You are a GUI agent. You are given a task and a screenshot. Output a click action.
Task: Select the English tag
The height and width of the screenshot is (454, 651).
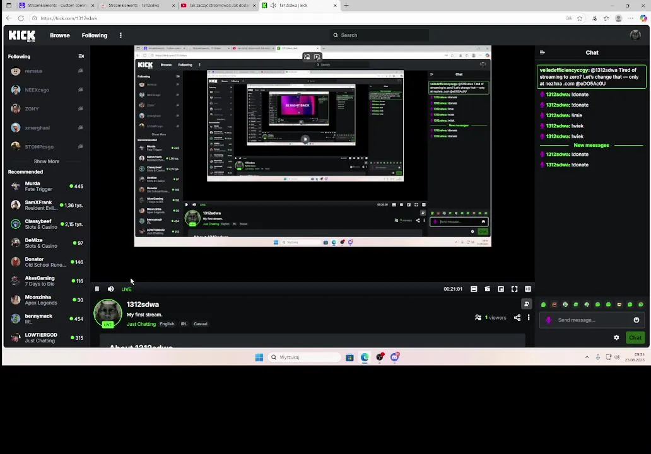[167, 324]
